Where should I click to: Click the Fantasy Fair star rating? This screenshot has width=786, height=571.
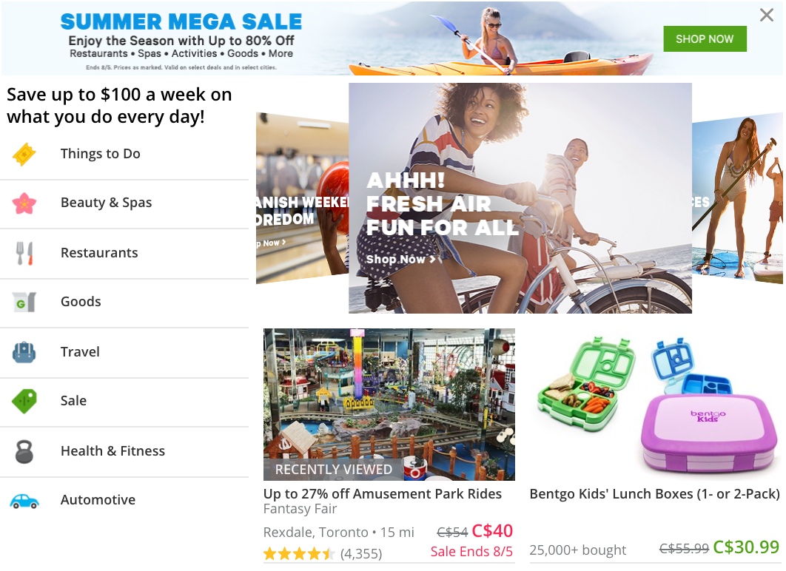[x=299, y=553]
